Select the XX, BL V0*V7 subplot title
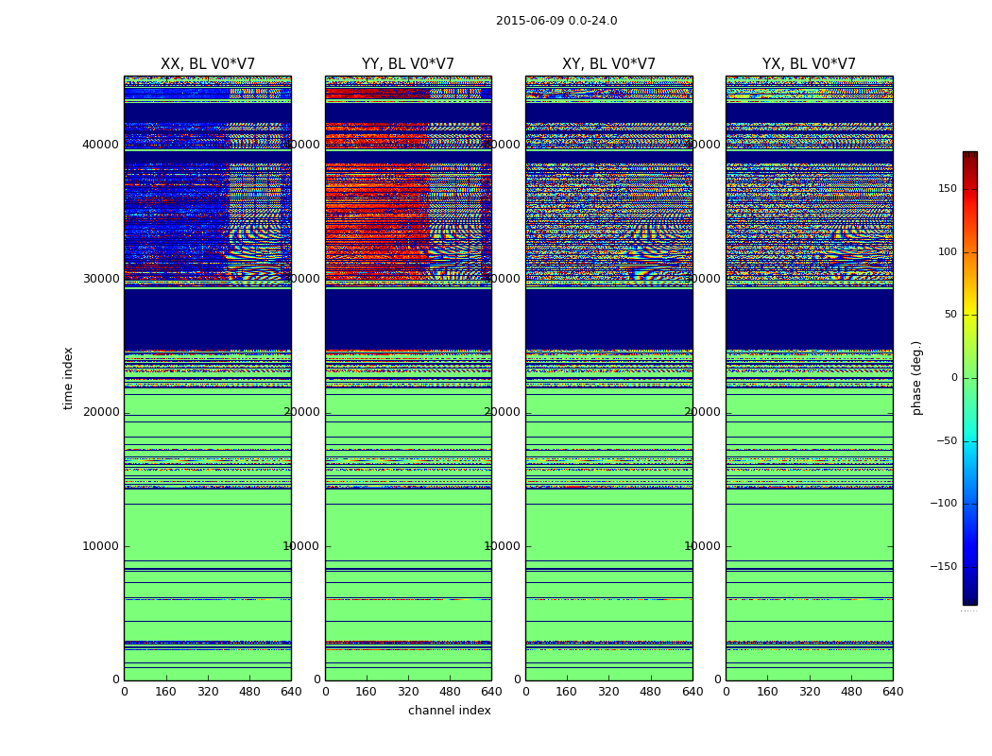The width and height of the screenshot is (992, 756). [207, 64]
